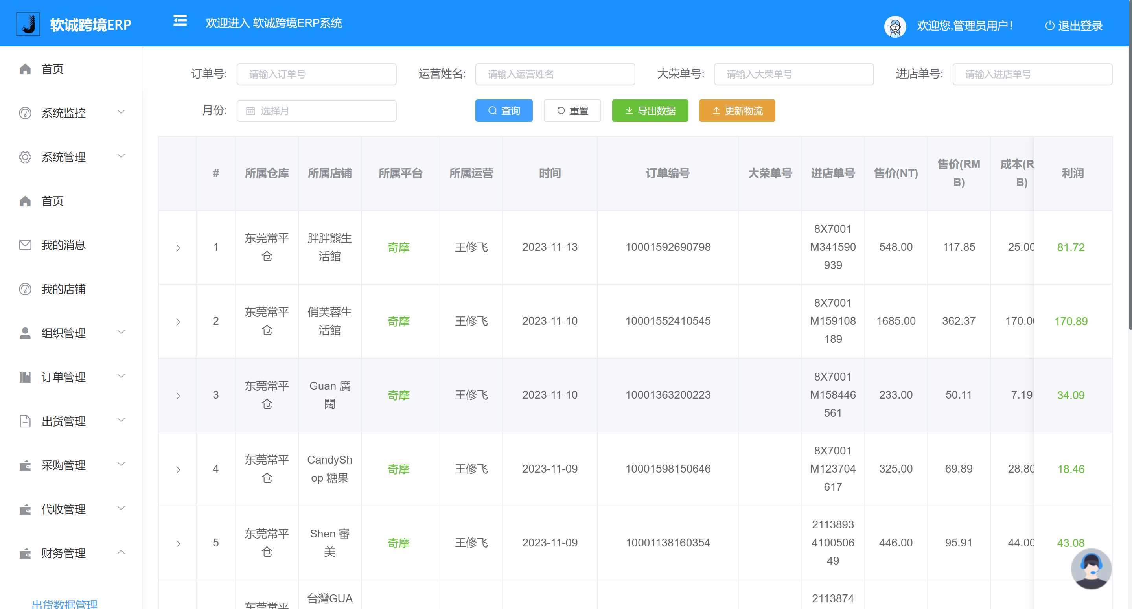Focus the 运营姓名 input field
1132x609 pixels.
[555, 74]
